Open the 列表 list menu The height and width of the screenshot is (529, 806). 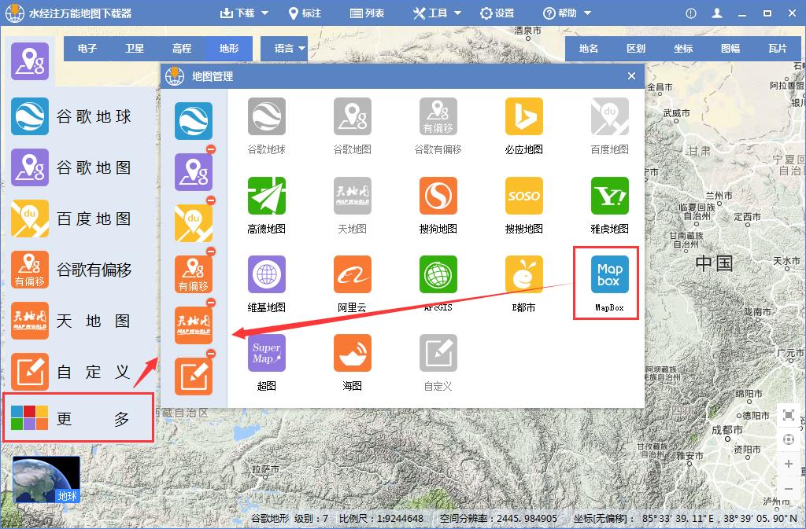367,13
